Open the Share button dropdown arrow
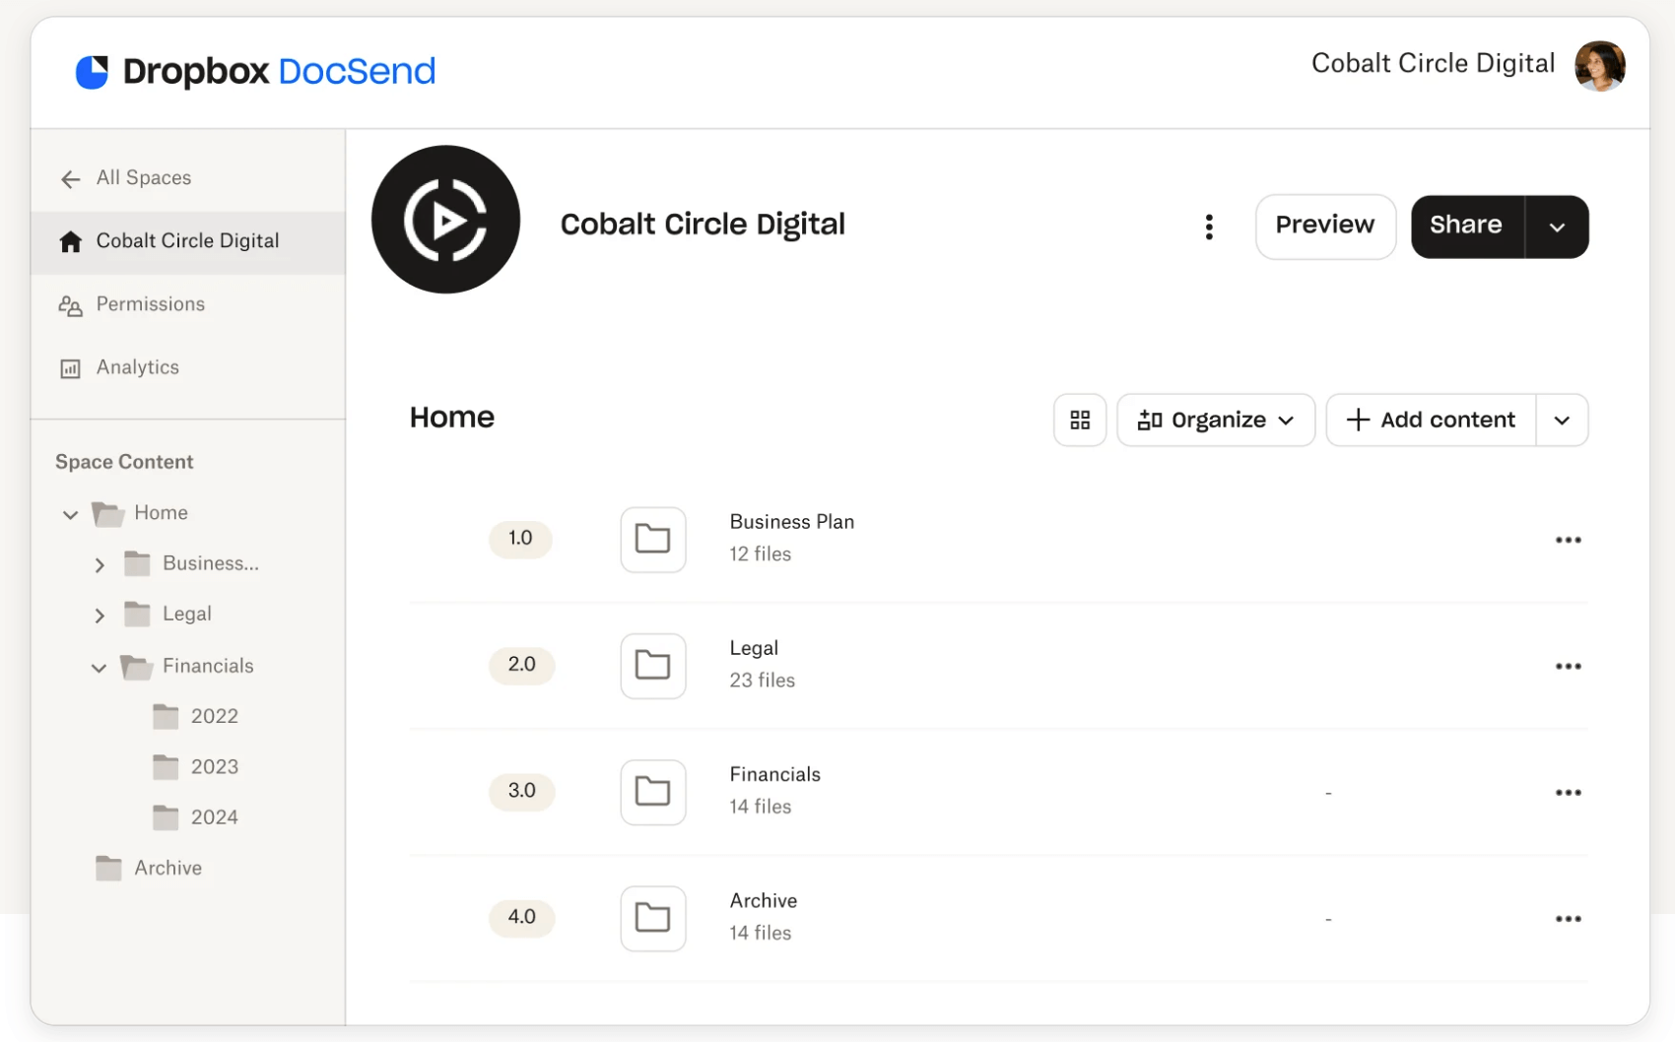This screenshot has height=1042, width=1675. (x=1557, y=228)
